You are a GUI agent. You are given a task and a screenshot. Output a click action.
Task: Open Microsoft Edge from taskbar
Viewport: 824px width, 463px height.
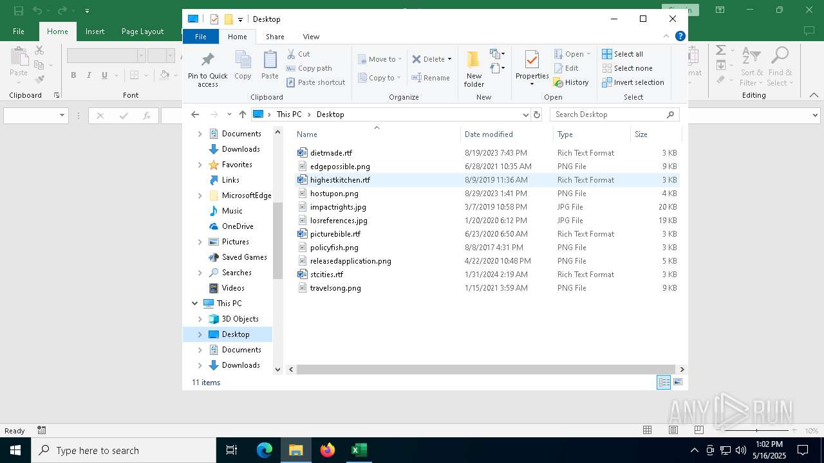point(265,450)
